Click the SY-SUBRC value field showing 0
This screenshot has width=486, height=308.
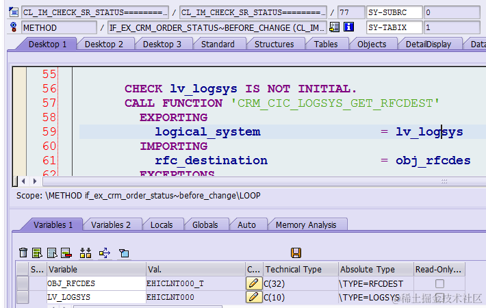[x=452, y=12]
